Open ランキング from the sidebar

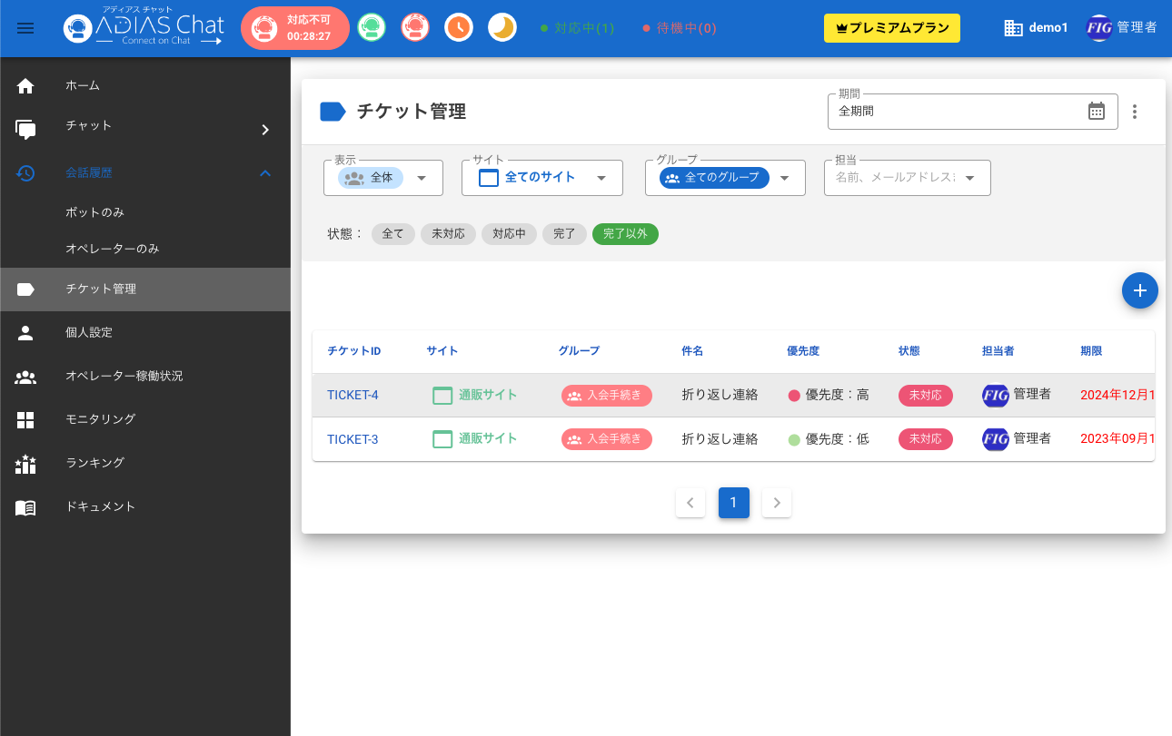(x=94, y=463)
